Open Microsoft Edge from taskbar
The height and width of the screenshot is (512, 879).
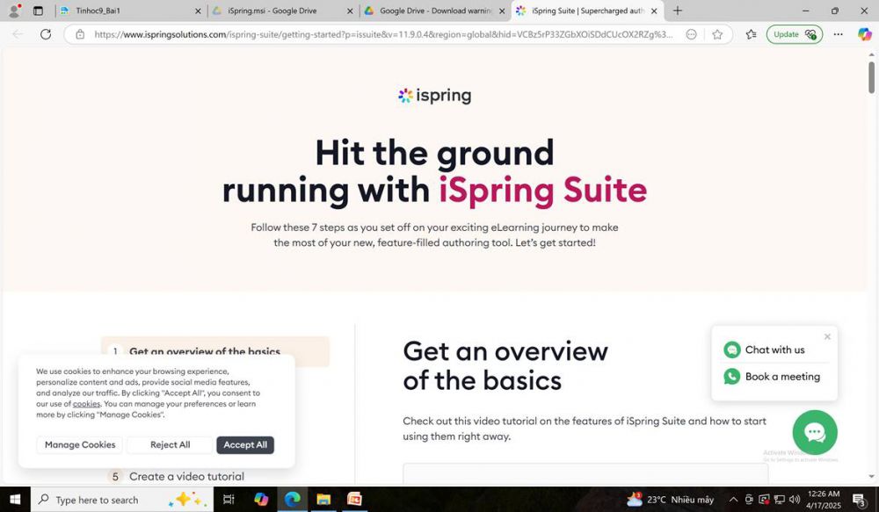point(292,499)
